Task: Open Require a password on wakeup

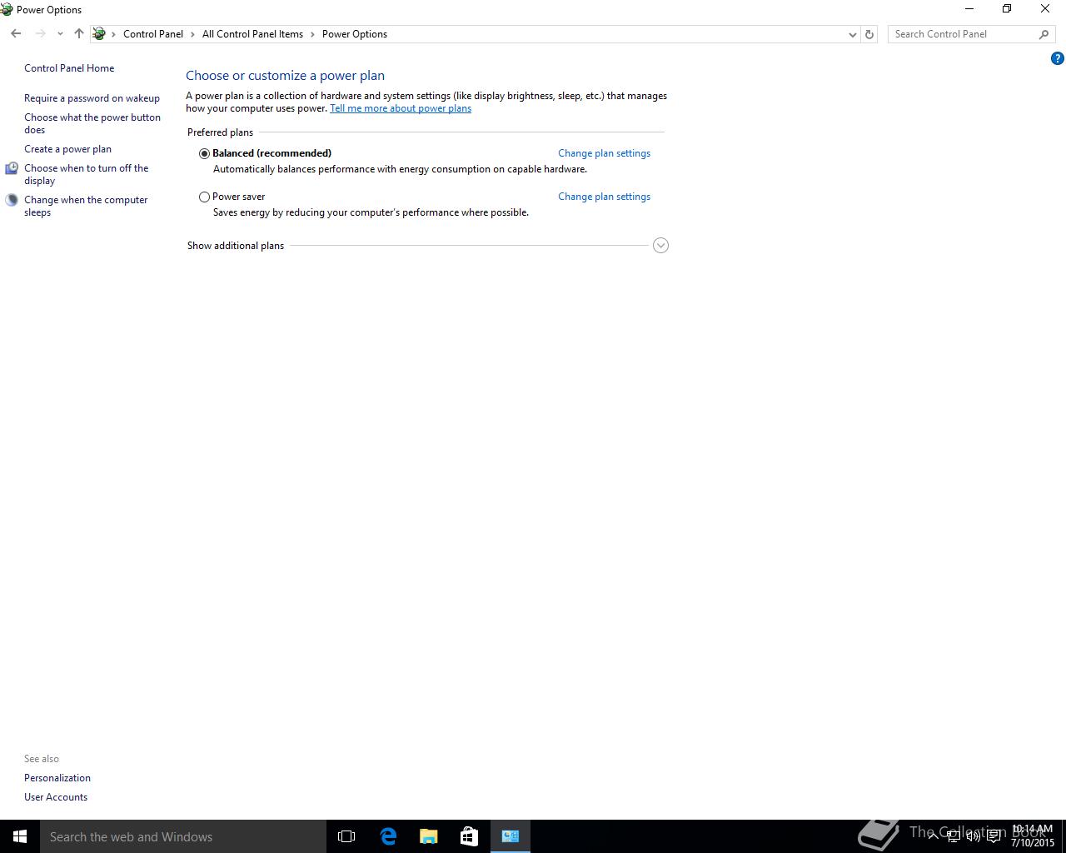Action: coord(92,98)
